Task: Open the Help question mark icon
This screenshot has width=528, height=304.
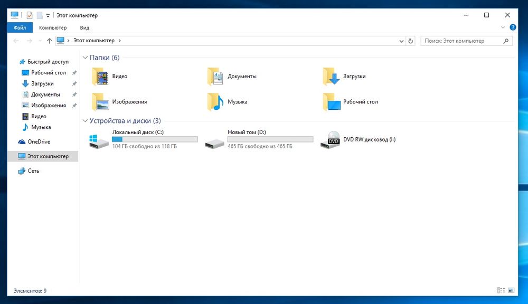Action: [x=513, y=27]
